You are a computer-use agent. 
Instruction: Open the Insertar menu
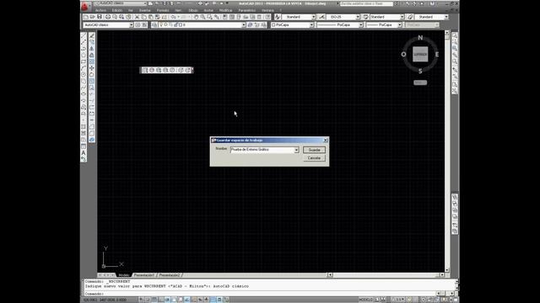(144, 10)
